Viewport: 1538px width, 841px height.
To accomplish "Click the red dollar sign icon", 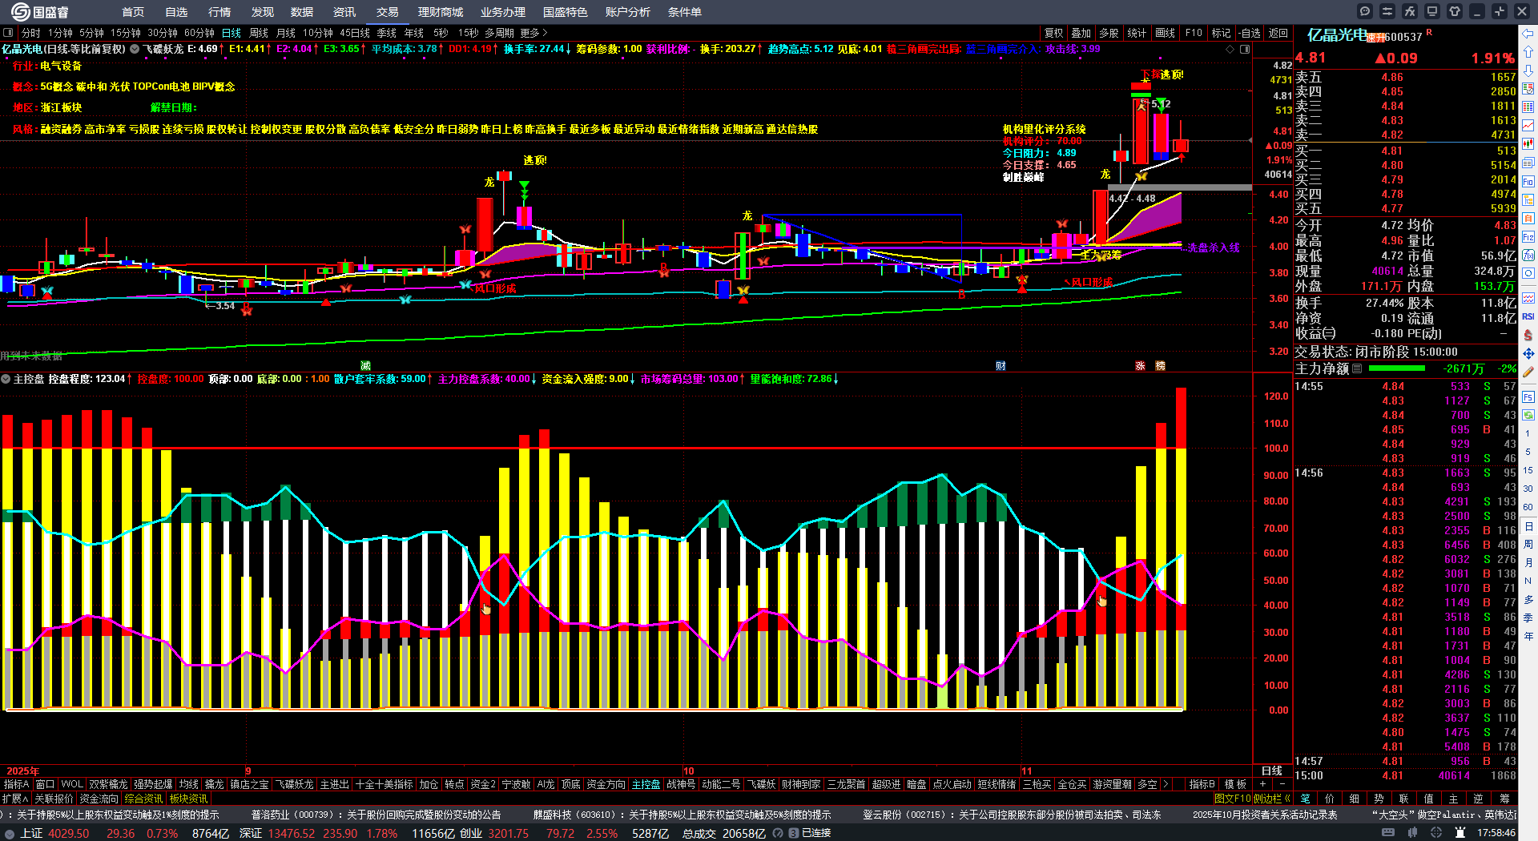I will (x=1528, y=335).
